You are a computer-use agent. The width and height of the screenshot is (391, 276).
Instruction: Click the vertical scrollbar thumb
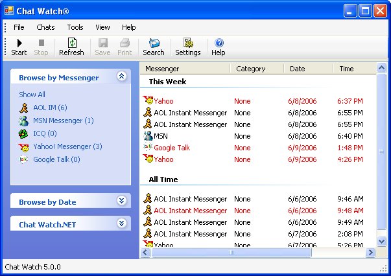[x=381, y=152]
